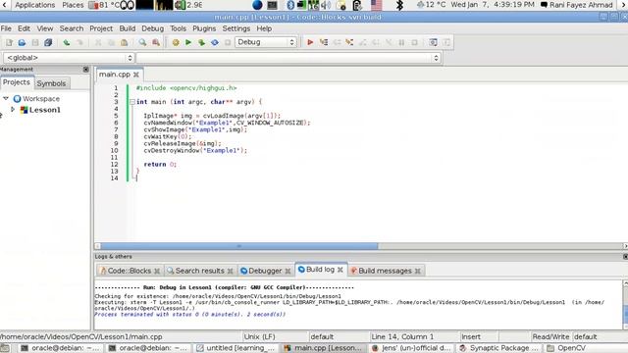The height and width of the screenshot is (353, 628).
Task: Click the Copy toolbar icon
Action: pyautogui.click(x=111, y=42)
